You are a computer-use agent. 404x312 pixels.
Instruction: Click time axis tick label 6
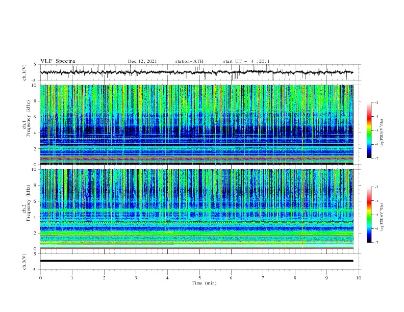(231, 278)
